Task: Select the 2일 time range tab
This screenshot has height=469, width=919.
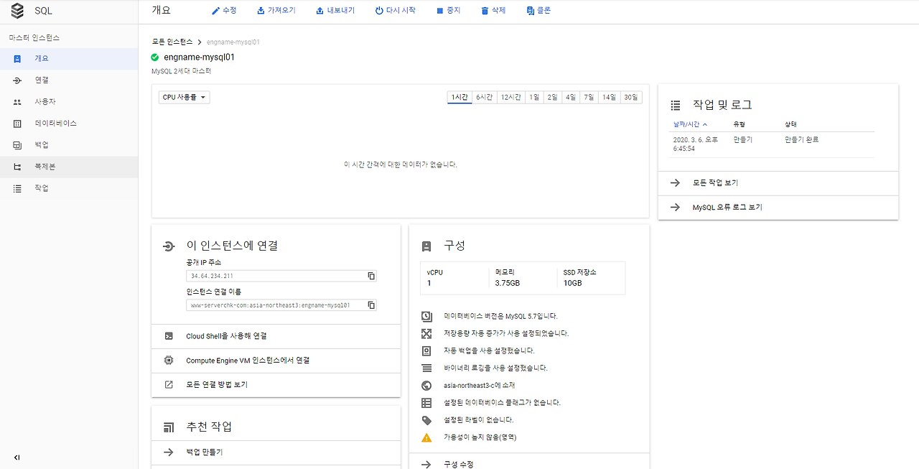Action: point(552,97)
